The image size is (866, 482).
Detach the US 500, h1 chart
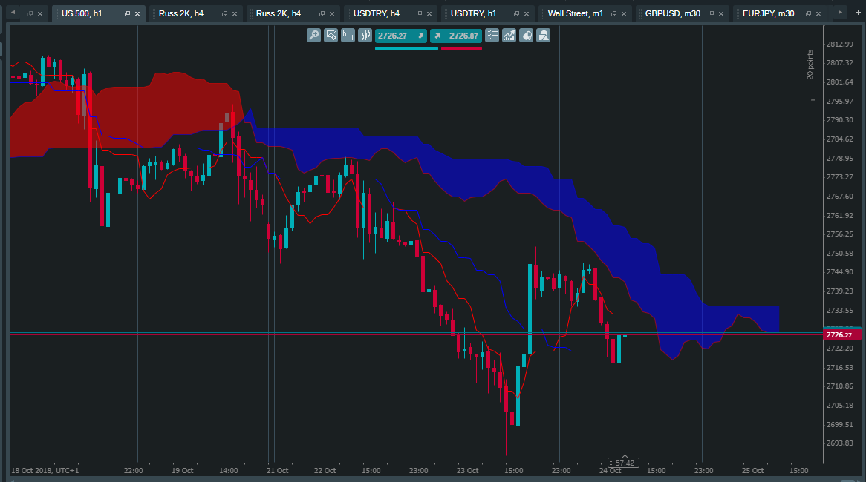click(x=127, y=14)
